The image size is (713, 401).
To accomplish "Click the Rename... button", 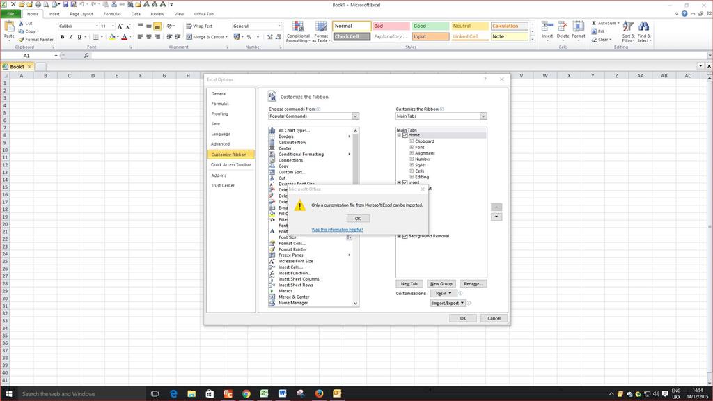I will [473, 284].
